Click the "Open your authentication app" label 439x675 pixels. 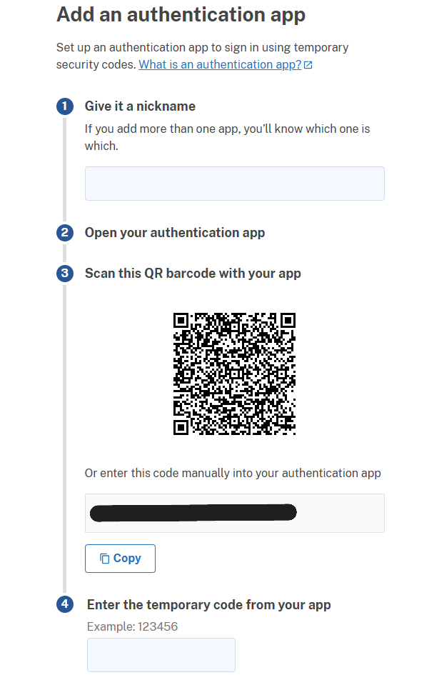pos(175,233)
